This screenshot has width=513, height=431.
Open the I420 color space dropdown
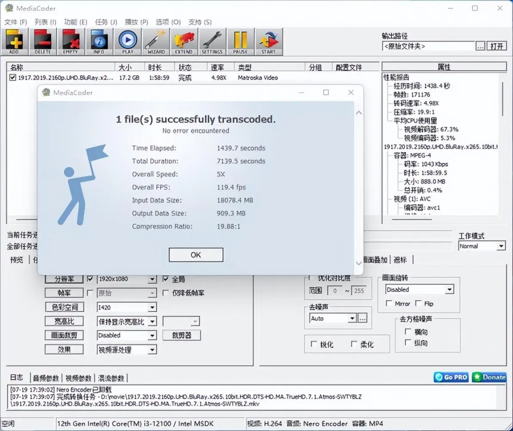[152, 308]
